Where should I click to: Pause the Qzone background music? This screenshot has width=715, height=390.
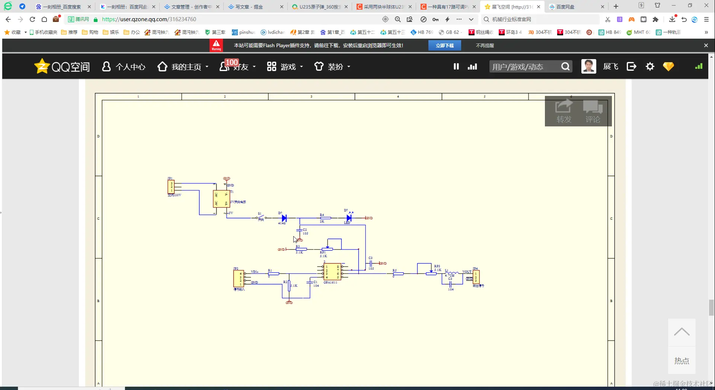click(x=456, y=67)
